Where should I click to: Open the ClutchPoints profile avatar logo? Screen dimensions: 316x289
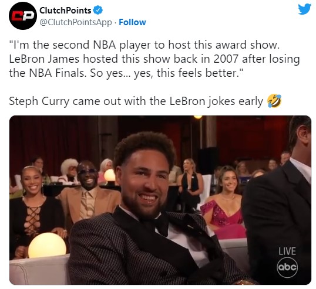pos(23,16)
